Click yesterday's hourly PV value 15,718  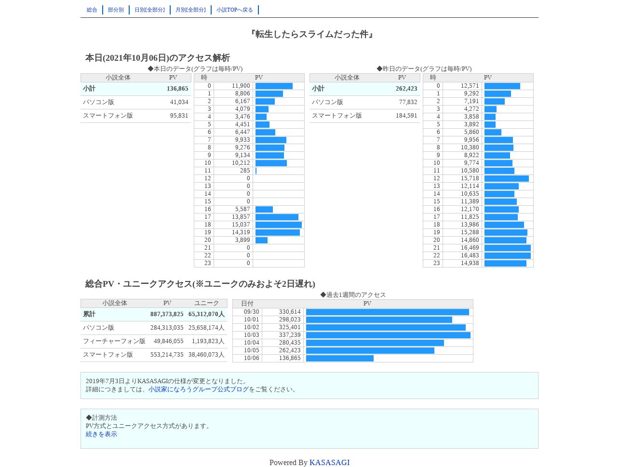point(470,178)
